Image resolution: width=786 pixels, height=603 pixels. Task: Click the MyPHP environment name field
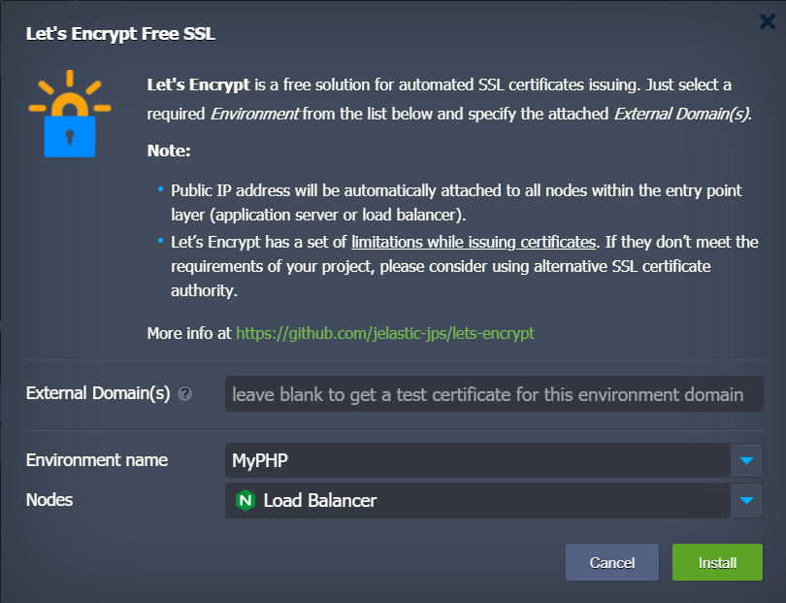[477, 460]
